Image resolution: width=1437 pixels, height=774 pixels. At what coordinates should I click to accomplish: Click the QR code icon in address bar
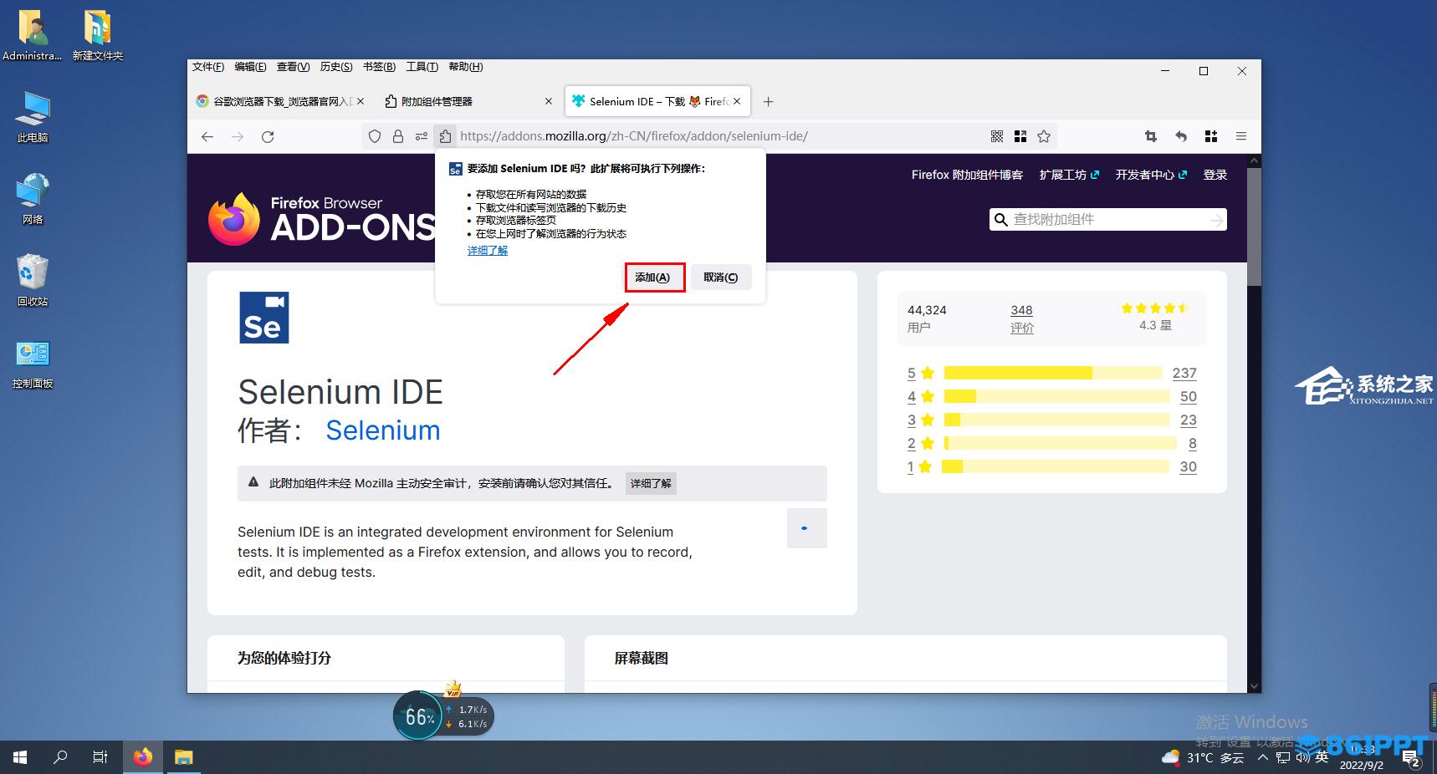(997, 136)
